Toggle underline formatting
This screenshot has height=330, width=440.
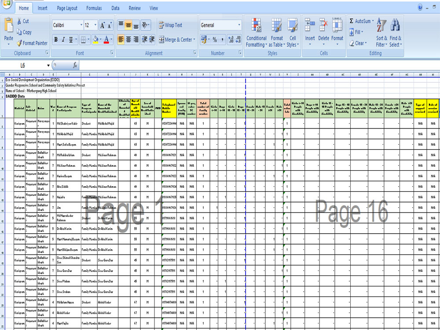(71, 40)
